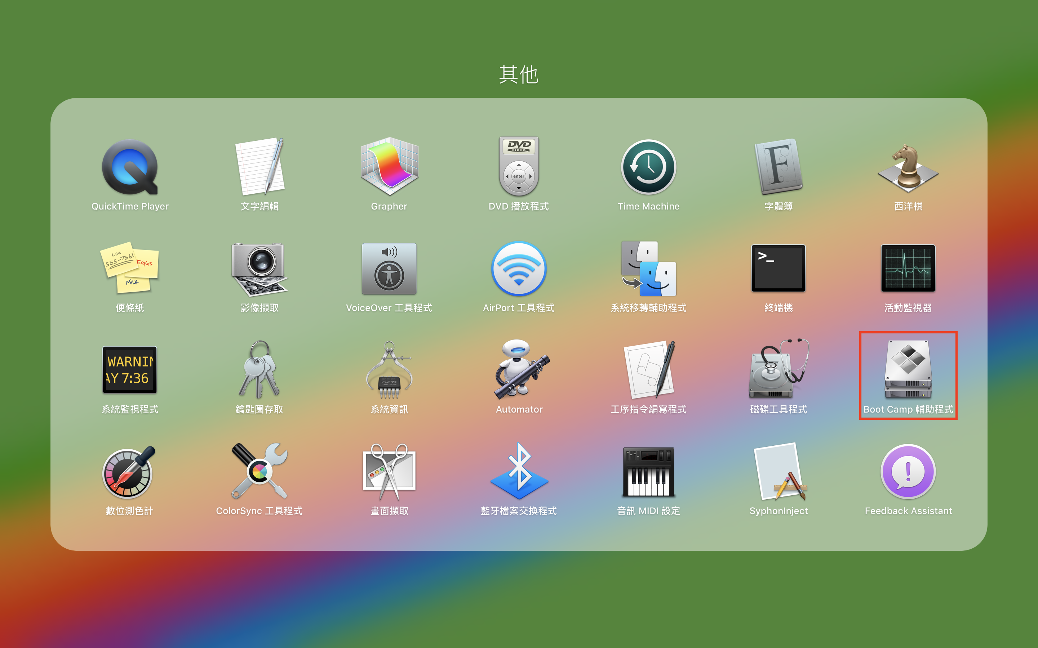Screen dimensions: 1038x648
Task: Launch 鑰匙圈存取 Keychain Access
Action: click(259, 370)
